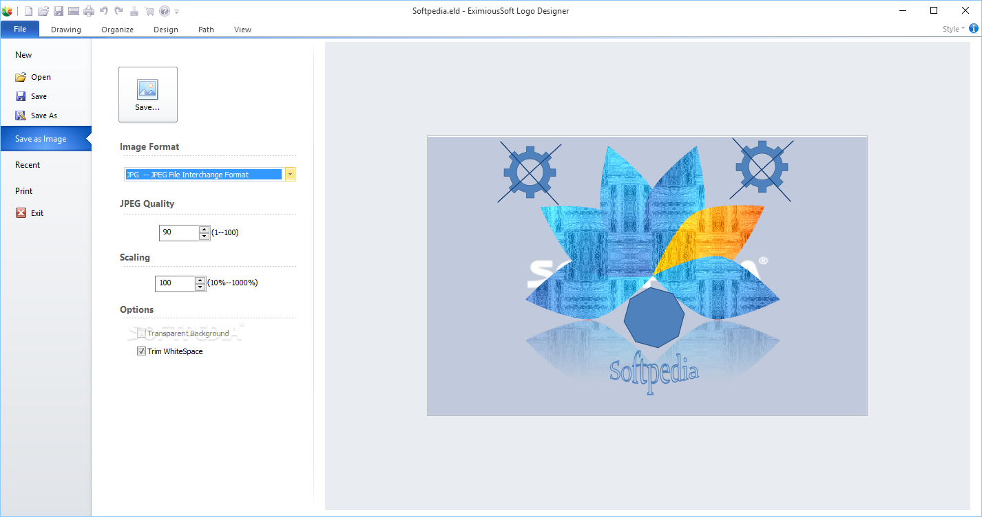This screenshot has width=982, height=517.
Task: Click the Exit label in File menu
Action: coord(37,214)
